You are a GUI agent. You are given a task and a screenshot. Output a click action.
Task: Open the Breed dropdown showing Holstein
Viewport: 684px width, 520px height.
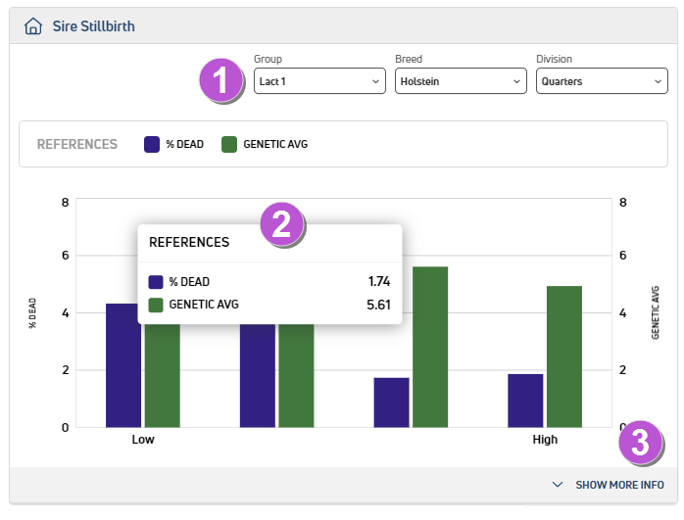(460, 81)
